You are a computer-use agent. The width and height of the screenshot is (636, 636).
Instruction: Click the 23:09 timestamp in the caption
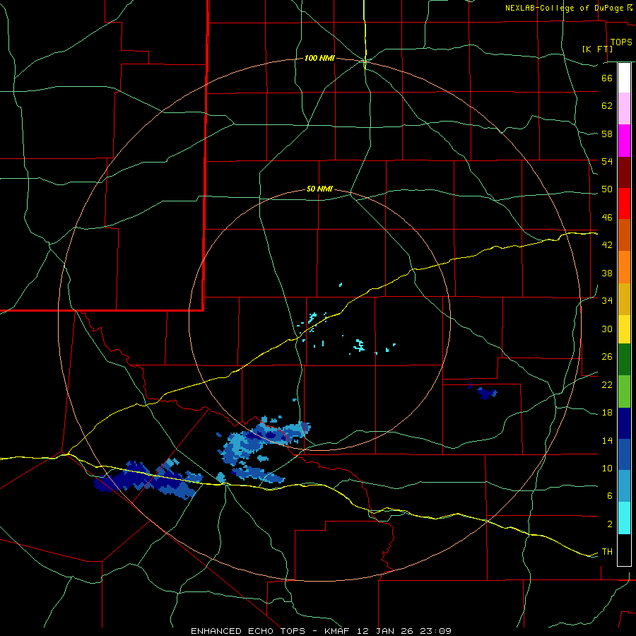(x=436, y=631)
